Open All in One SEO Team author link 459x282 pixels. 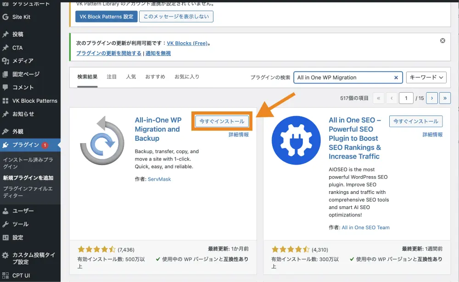366,227
